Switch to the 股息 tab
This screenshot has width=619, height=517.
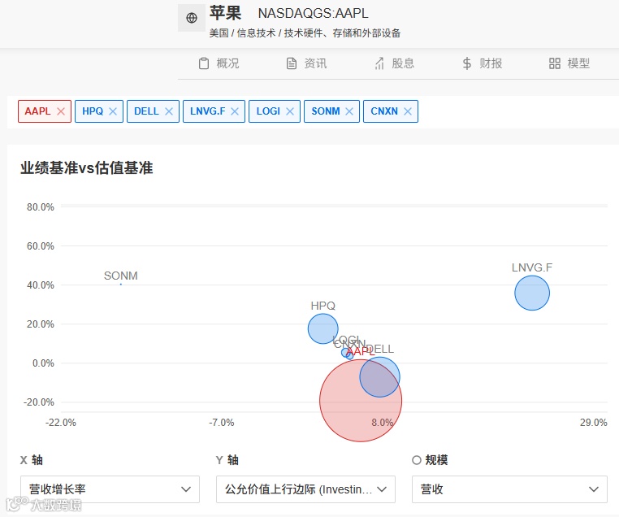pos(394,63)
